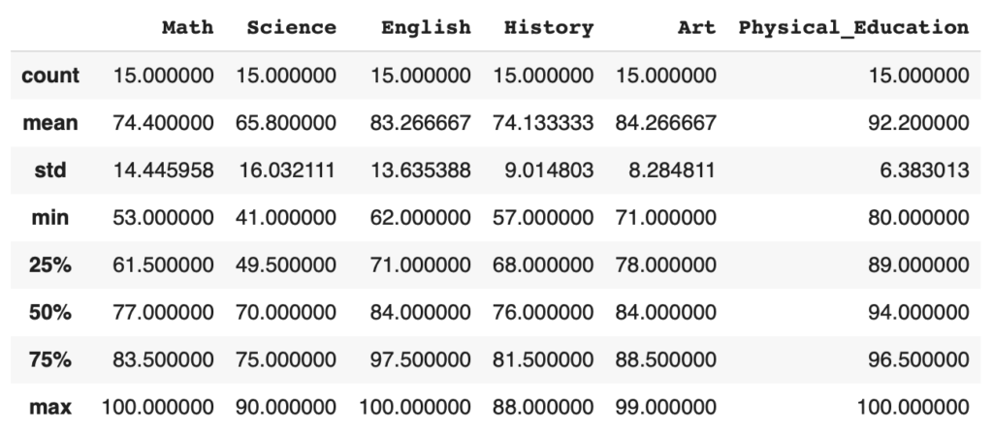
Task: Click Math mean value 74.400000
Action: [x=162, y=123]
